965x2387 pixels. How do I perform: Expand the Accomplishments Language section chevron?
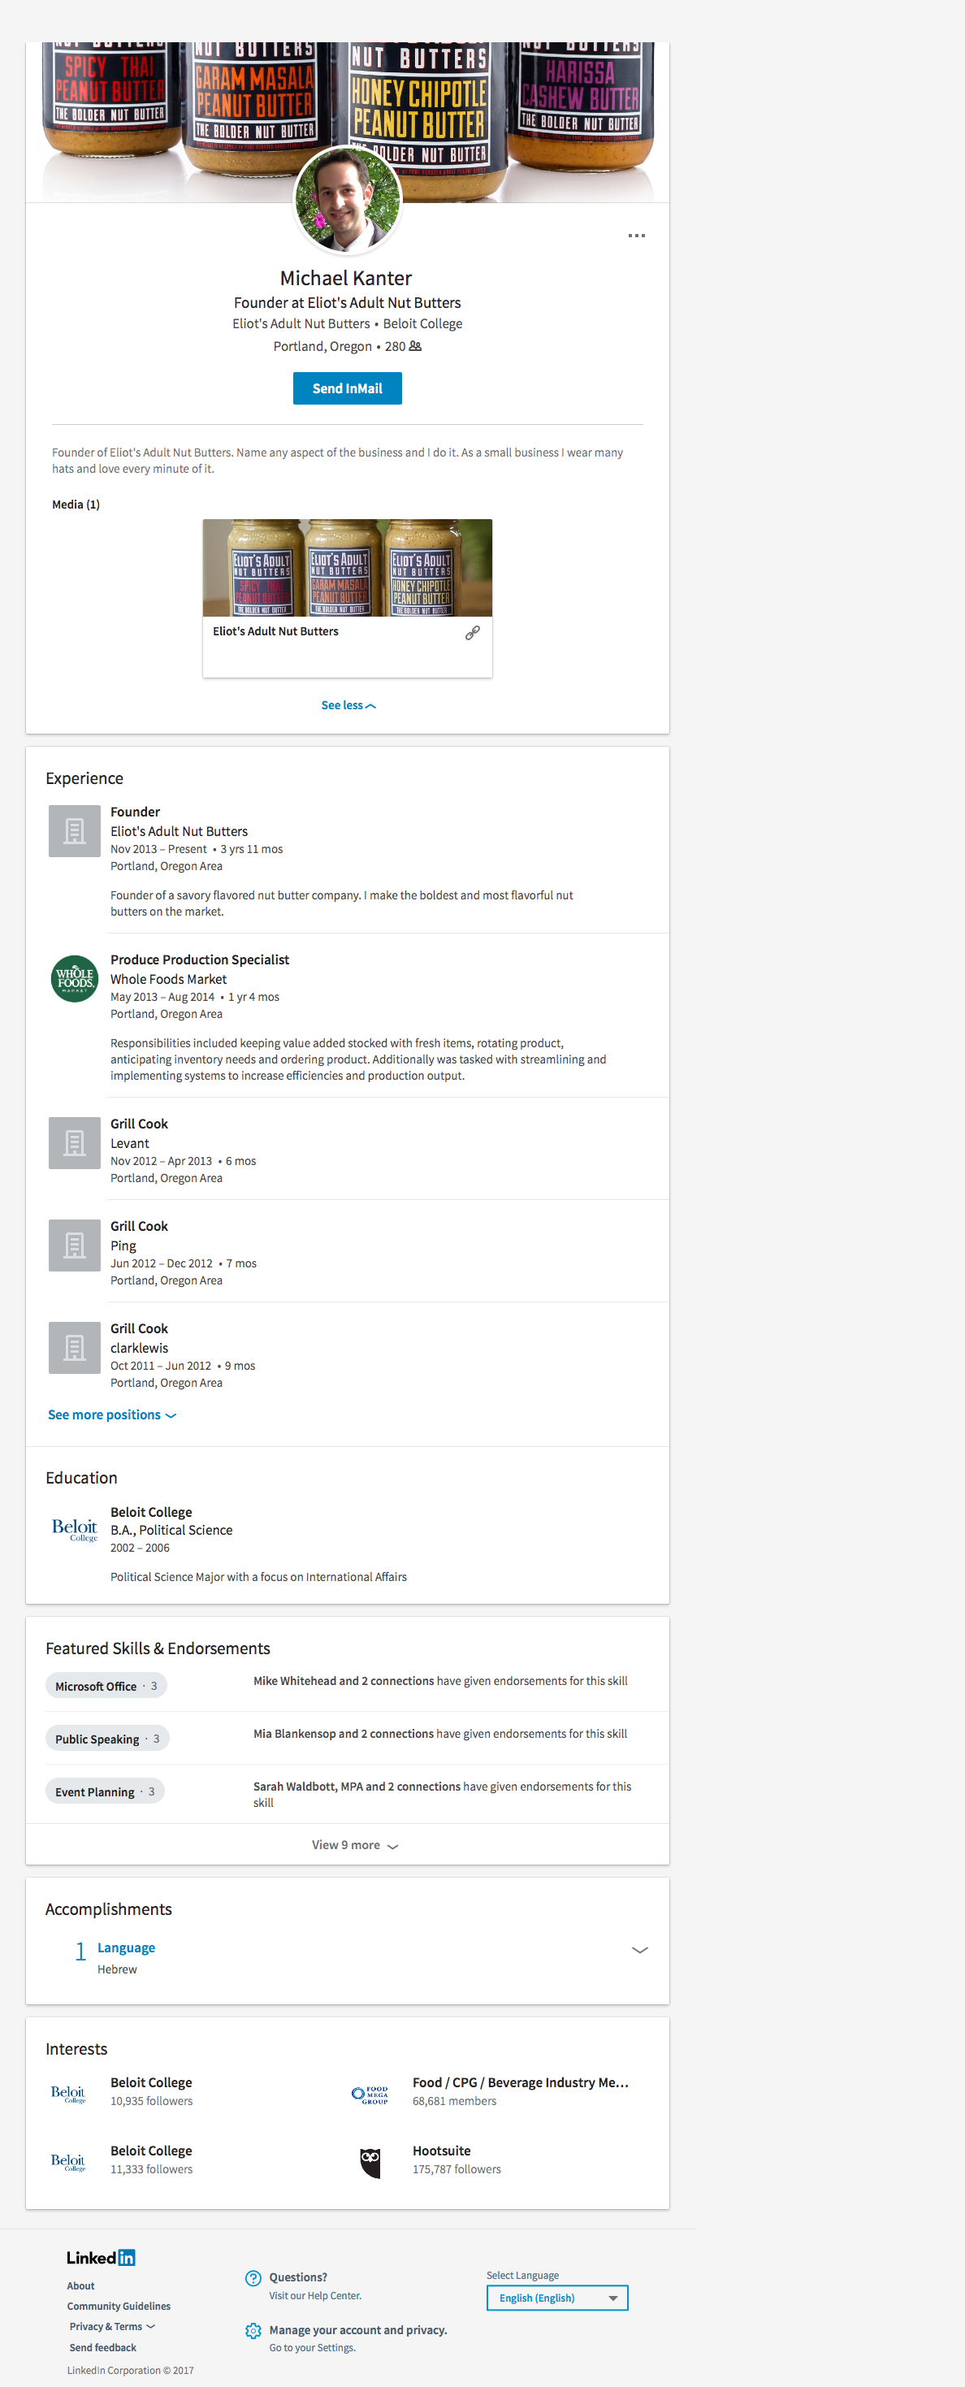[639, 1950]
